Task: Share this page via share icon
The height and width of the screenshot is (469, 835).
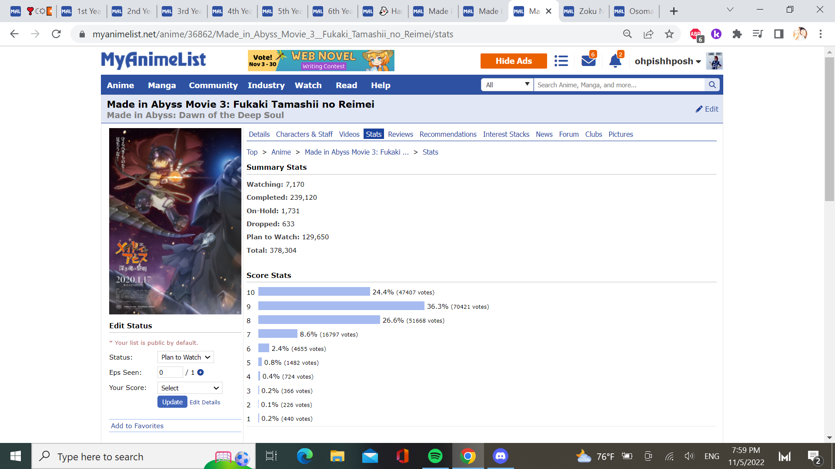Action: point(648,34)
